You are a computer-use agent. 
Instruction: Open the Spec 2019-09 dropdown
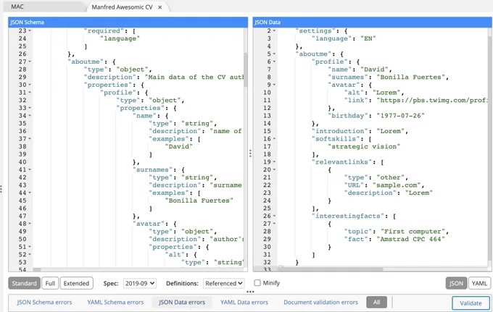click(140, 283)
